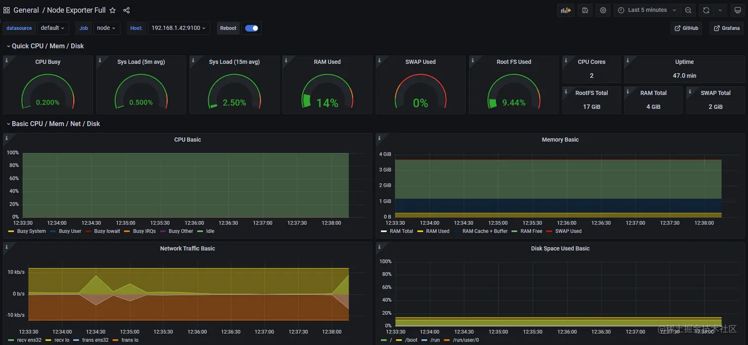
Task: Show info icon on Root FS Used panel
Action: pyautogui.click(x=472, y=60)
